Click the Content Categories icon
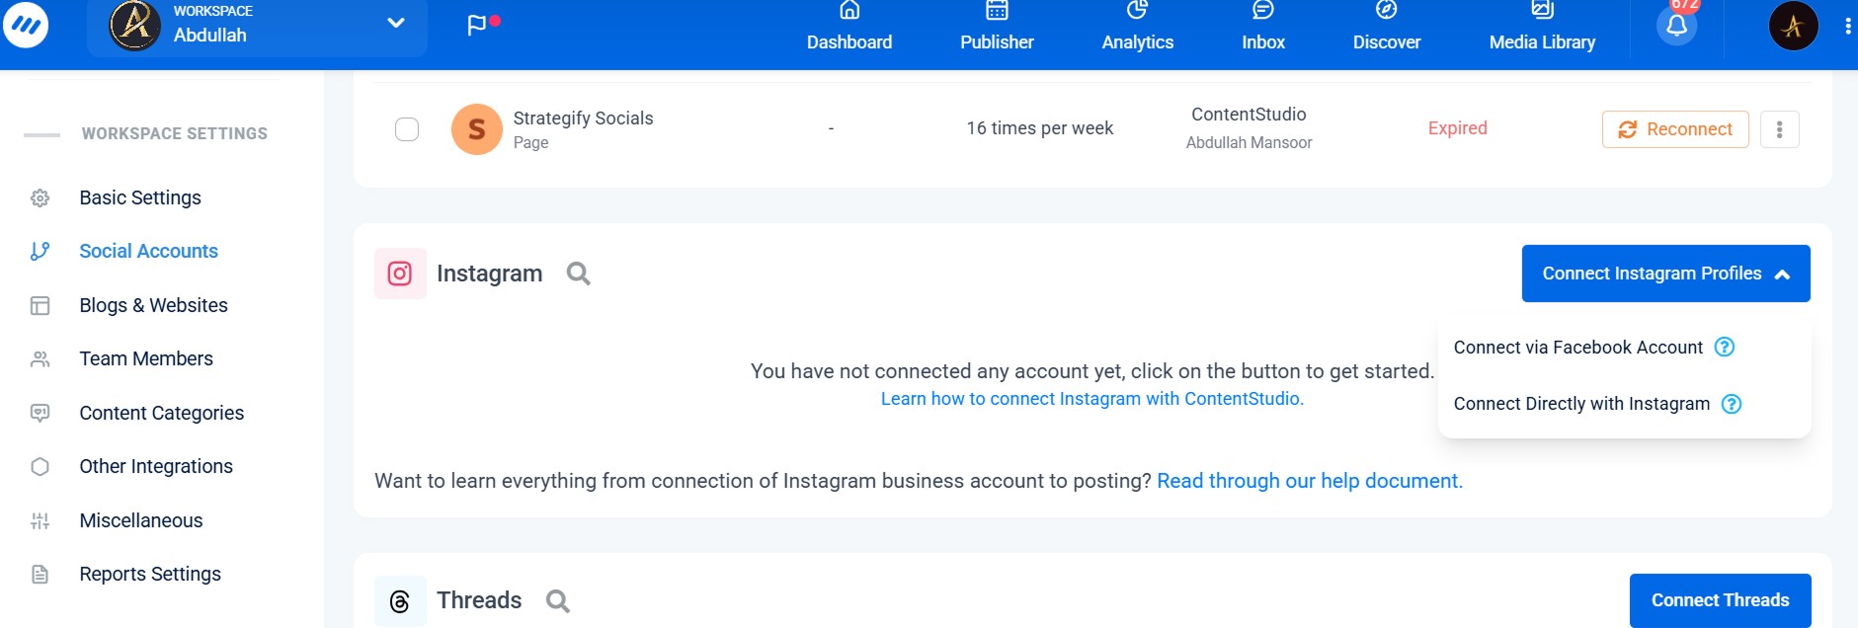The width and height of the screenshot is (1858, 628). (40, 413)
